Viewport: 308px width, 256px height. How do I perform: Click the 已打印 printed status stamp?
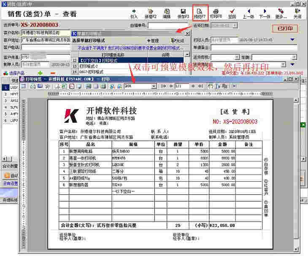[x=285, y=28]
